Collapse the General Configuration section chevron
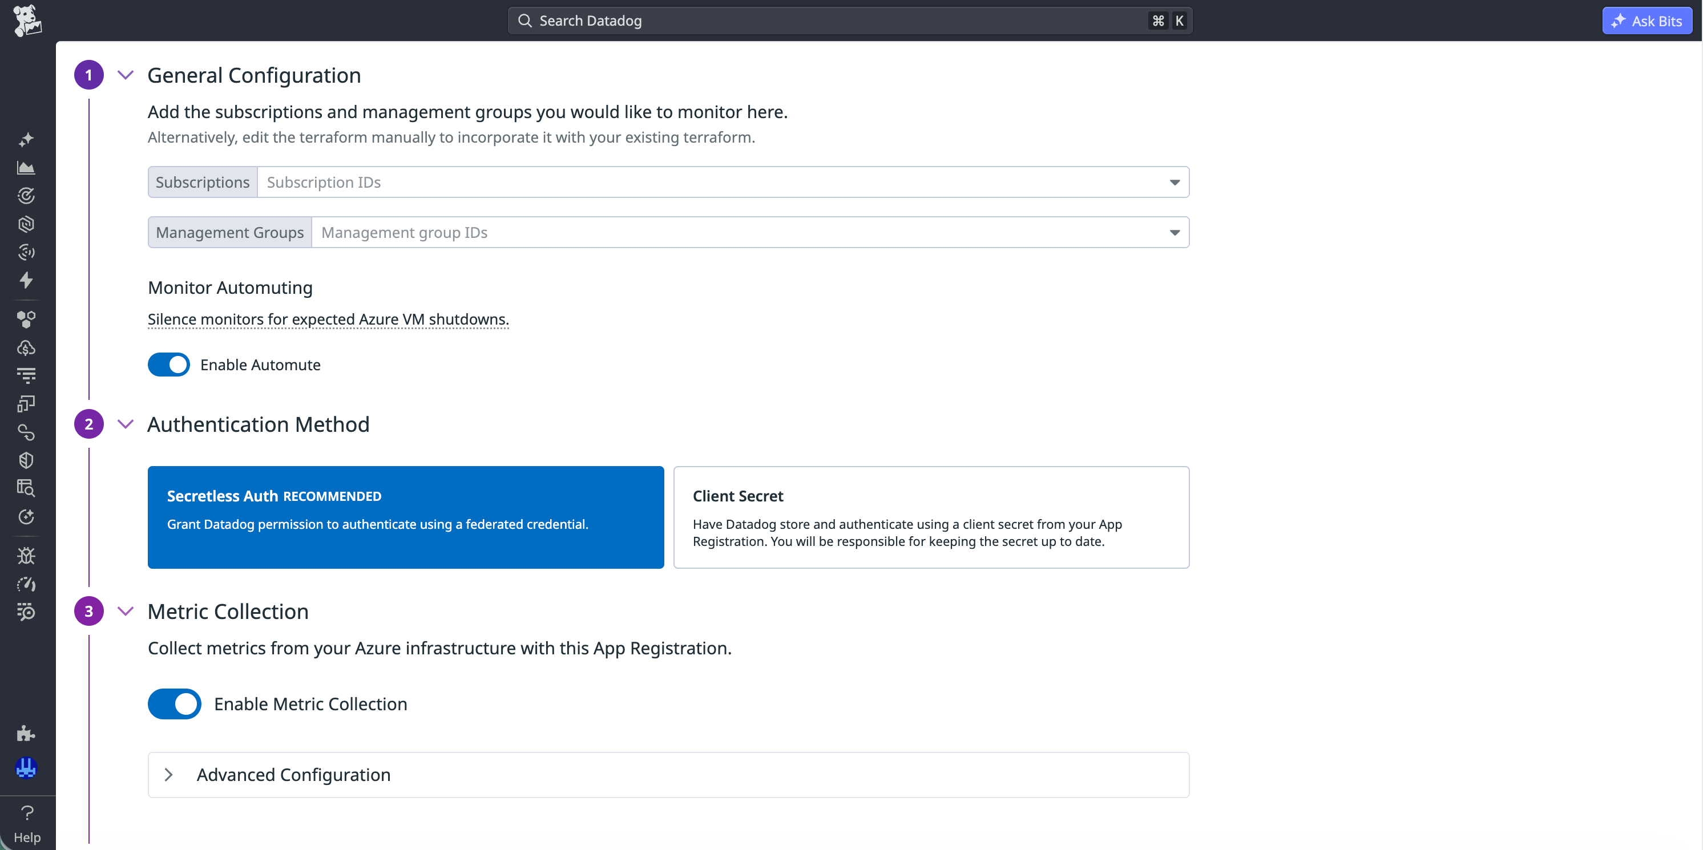This screenshot has height=850, width=1703. point(126,75)
